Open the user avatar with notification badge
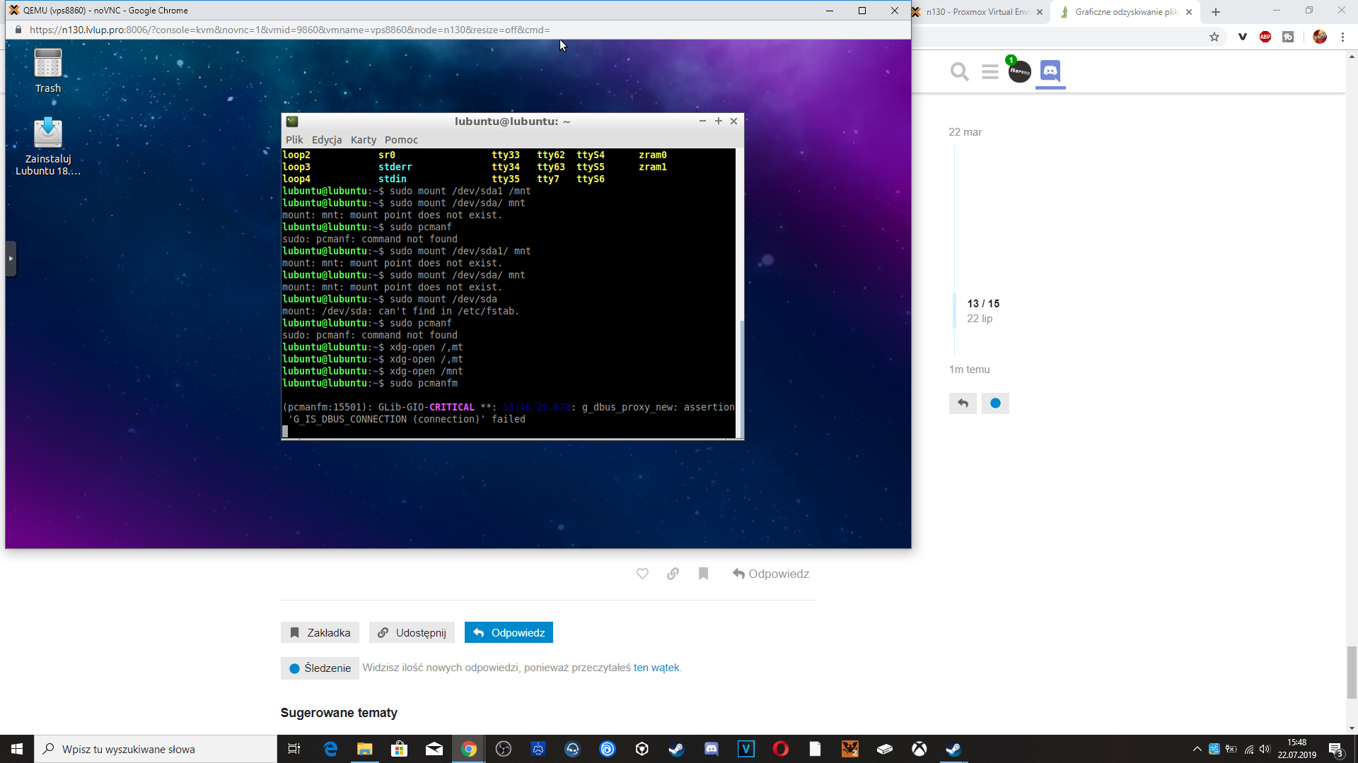The image size is (1358, 763). (x=1019, y=71)
